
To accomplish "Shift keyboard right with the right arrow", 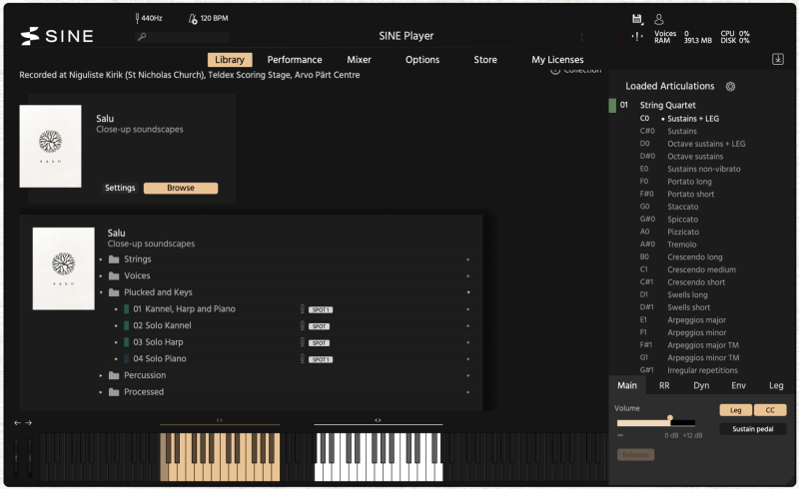I will pos(29,423).
